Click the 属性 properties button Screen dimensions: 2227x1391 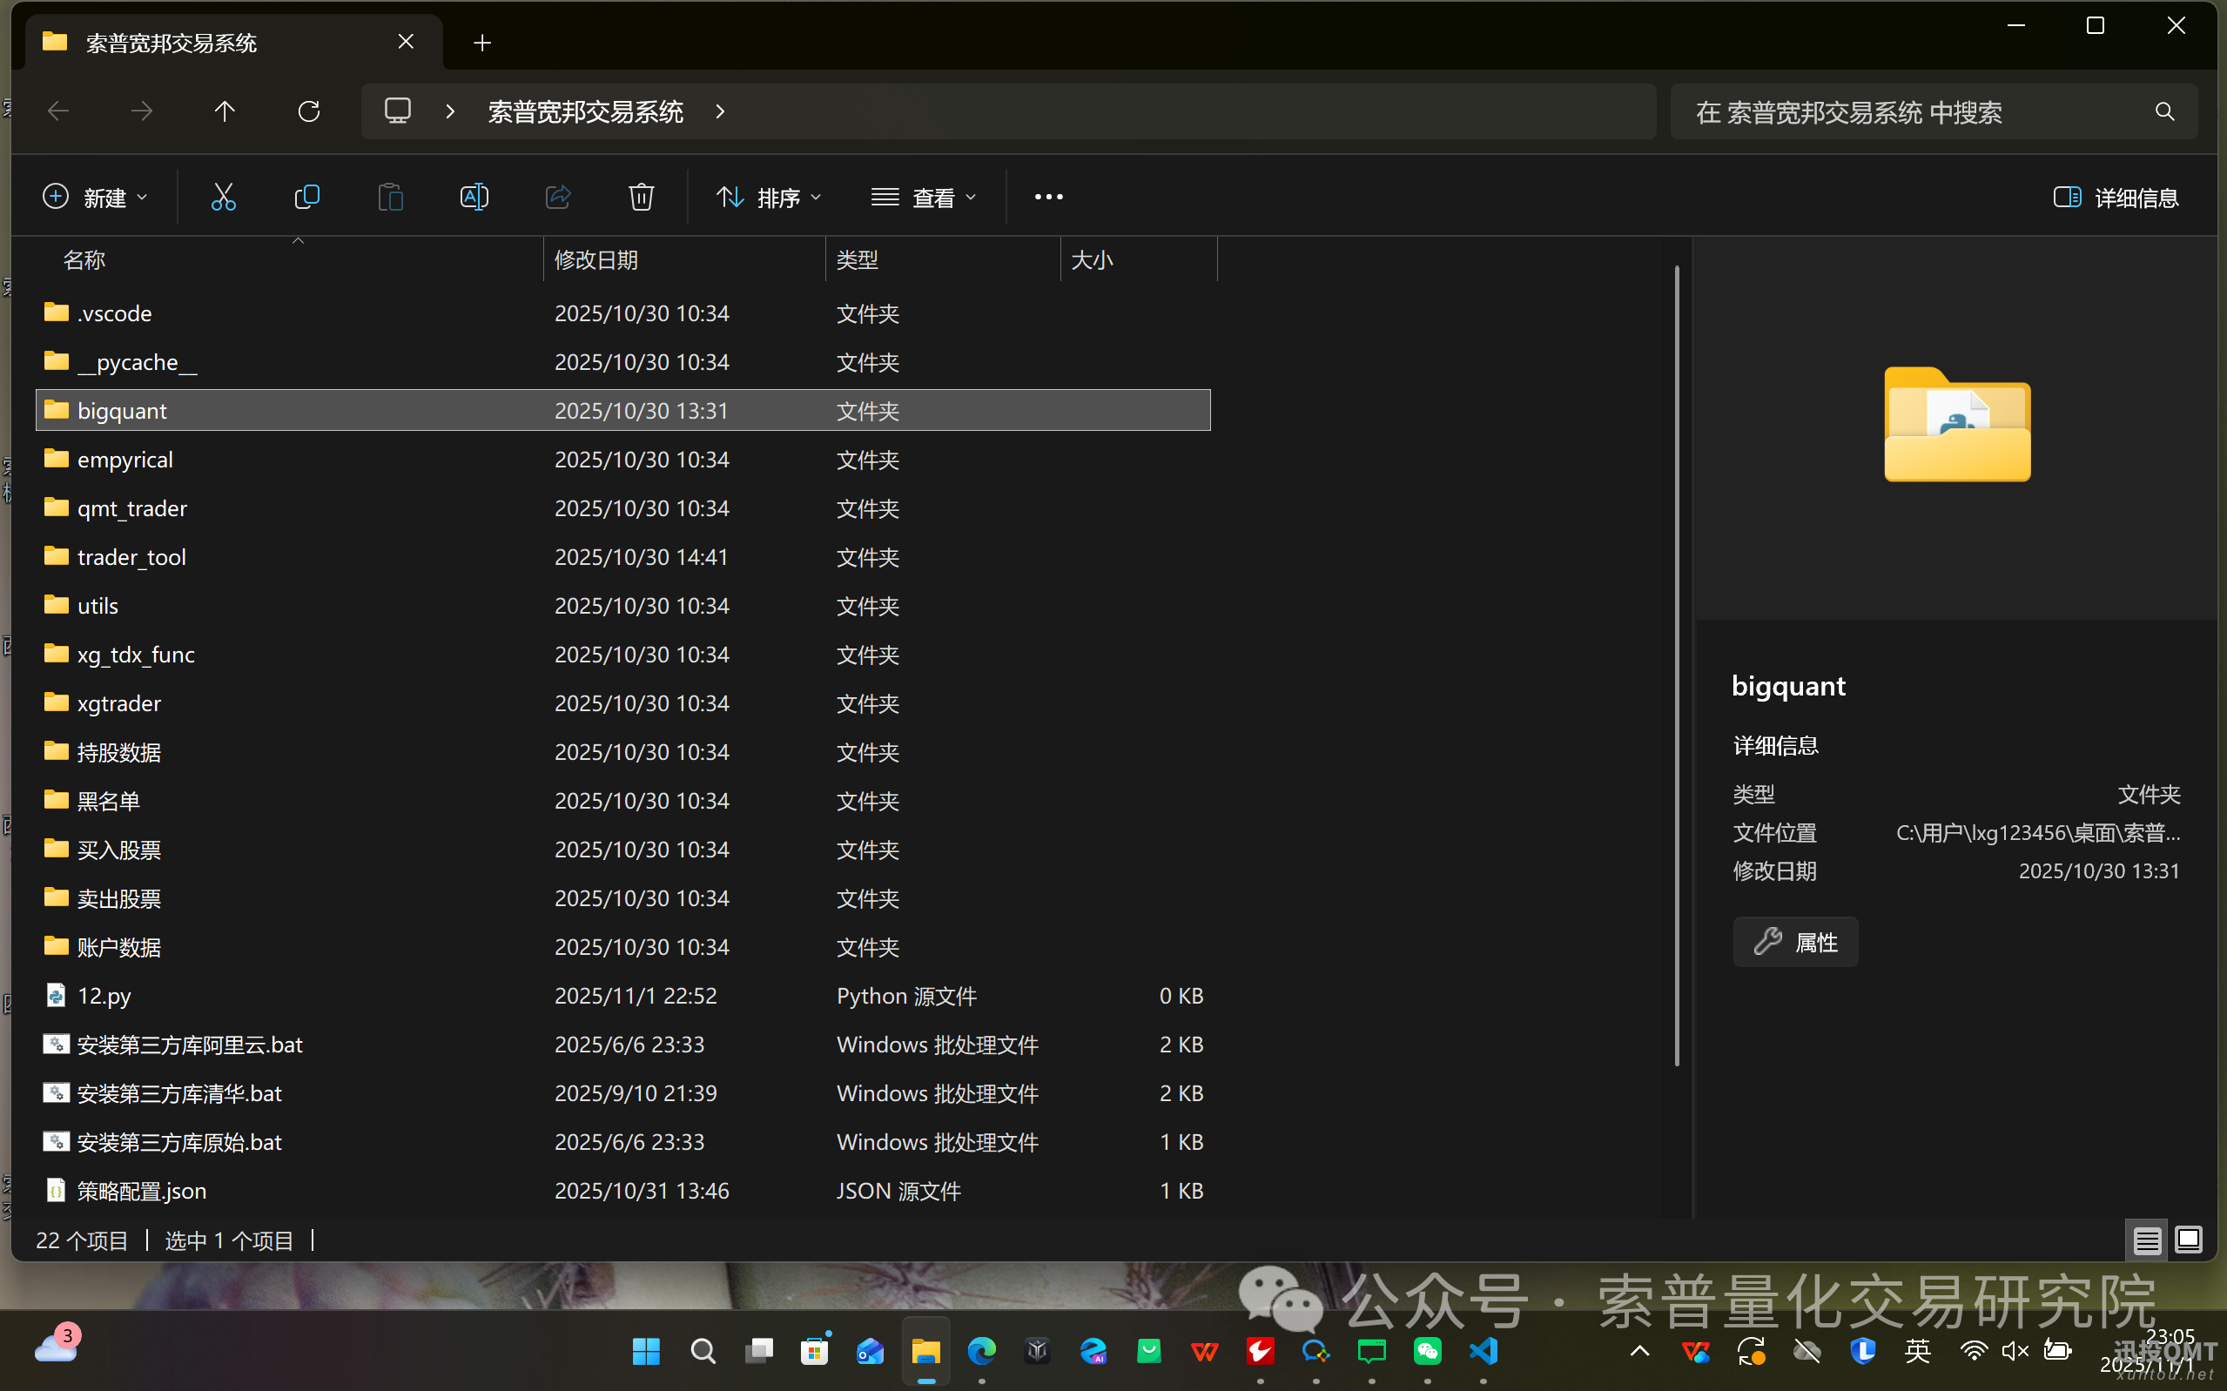pyautogui.click(x=1794, y=941)
